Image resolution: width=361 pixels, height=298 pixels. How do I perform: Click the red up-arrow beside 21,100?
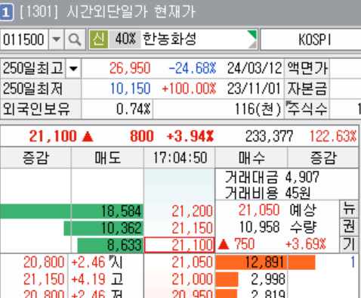click(x=88, y=137)
